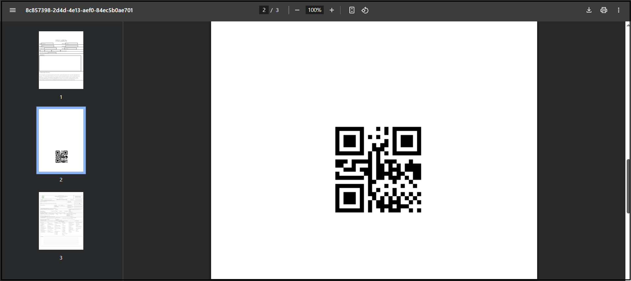Click the scrollbar up arrow
This screenshot has height=281, width=631.
tap(628, 25)
